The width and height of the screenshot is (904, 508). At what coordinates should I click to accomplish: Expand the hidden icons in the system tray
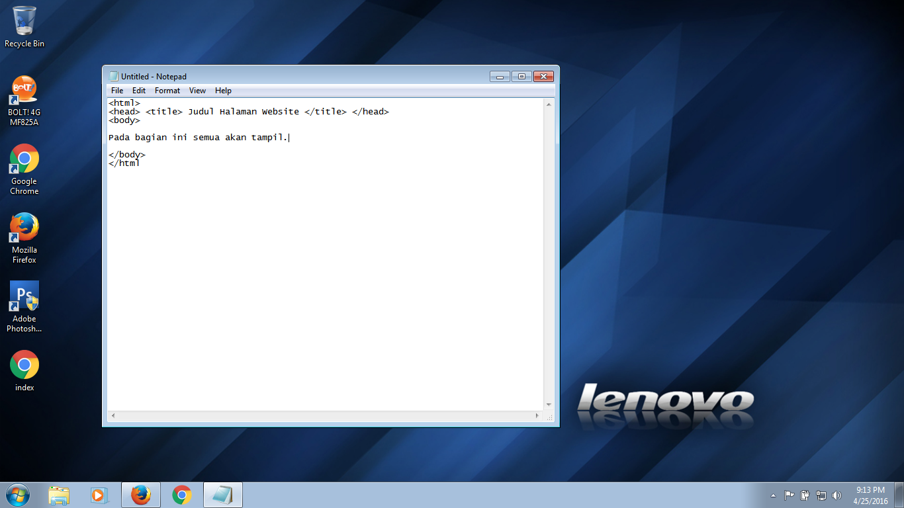coord(773,495)
